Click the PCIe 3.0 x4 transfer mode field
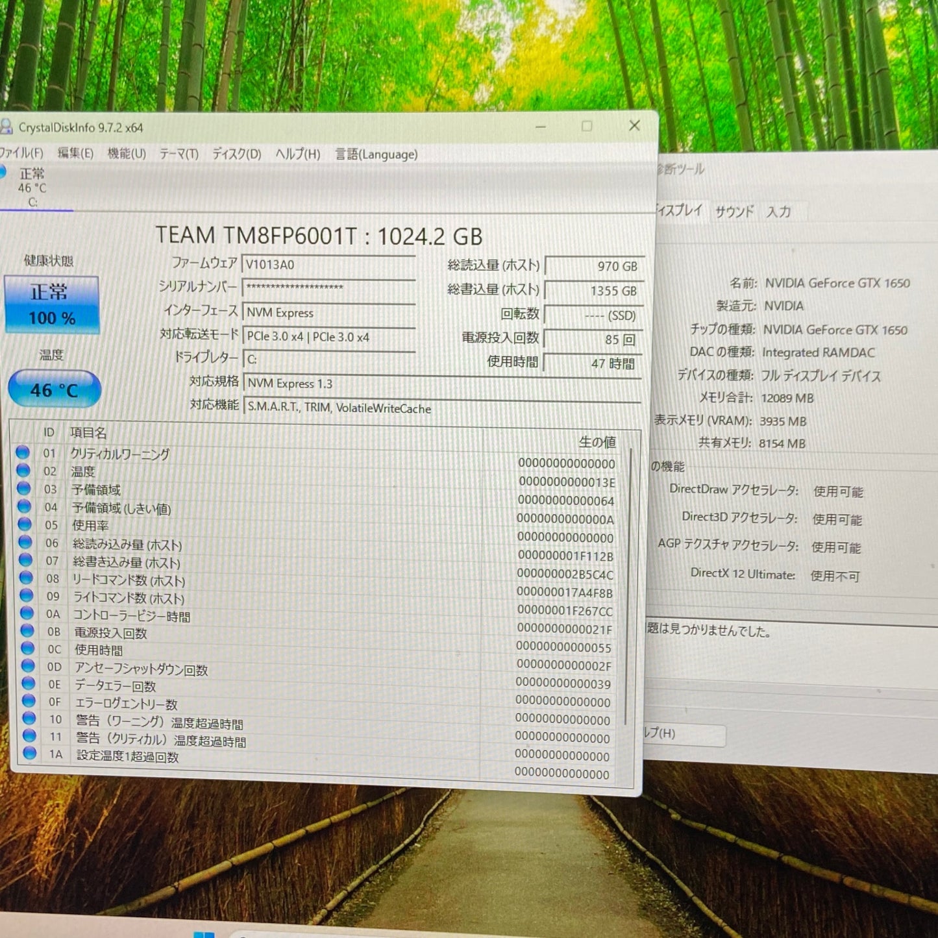 coord(328,337)
